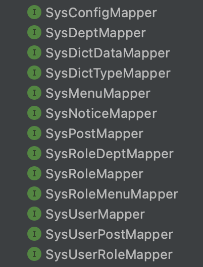
Task: Click the SysNoticeMapper label
Action: pos(101,113)
